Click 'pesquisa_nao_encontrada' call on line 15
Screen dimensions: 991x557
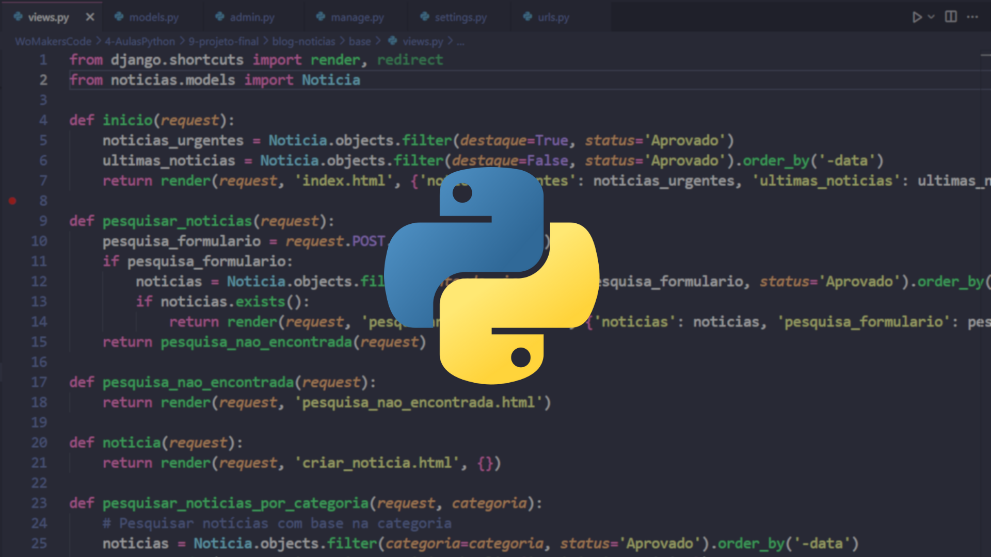click(x=256, y=342)
